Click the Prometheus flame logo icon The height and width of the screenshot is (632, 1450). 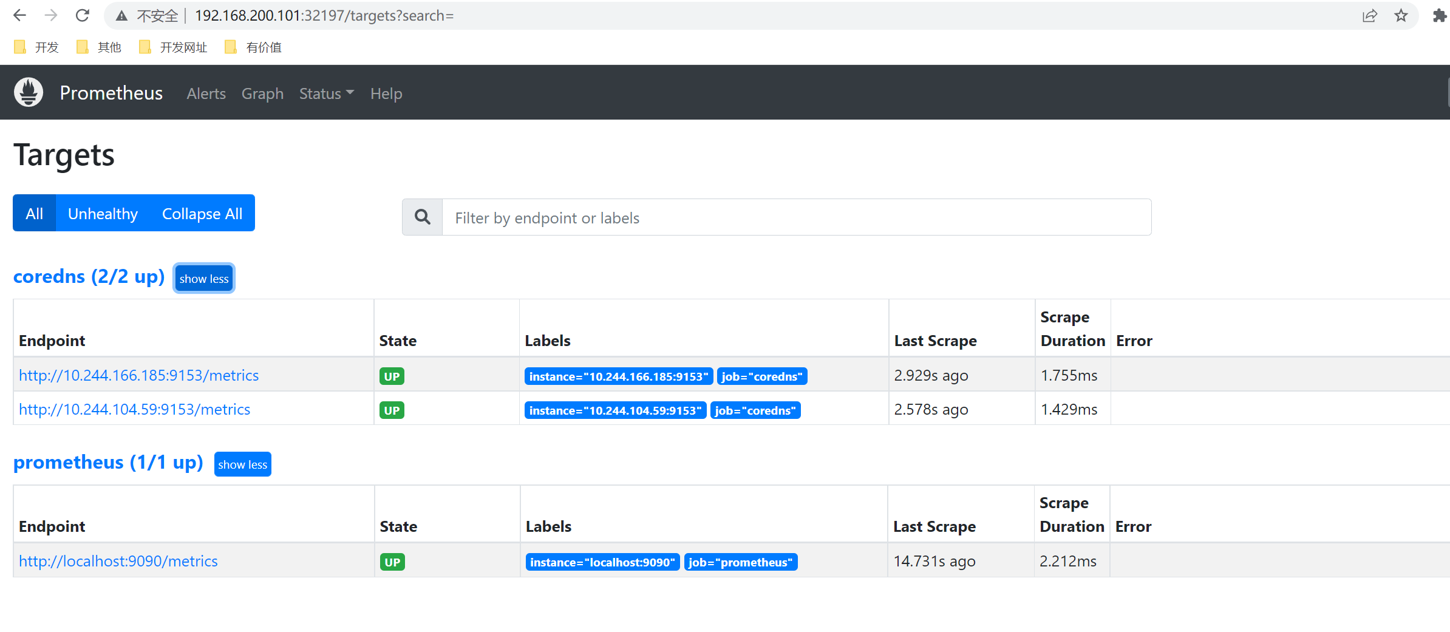coord(29,92)
